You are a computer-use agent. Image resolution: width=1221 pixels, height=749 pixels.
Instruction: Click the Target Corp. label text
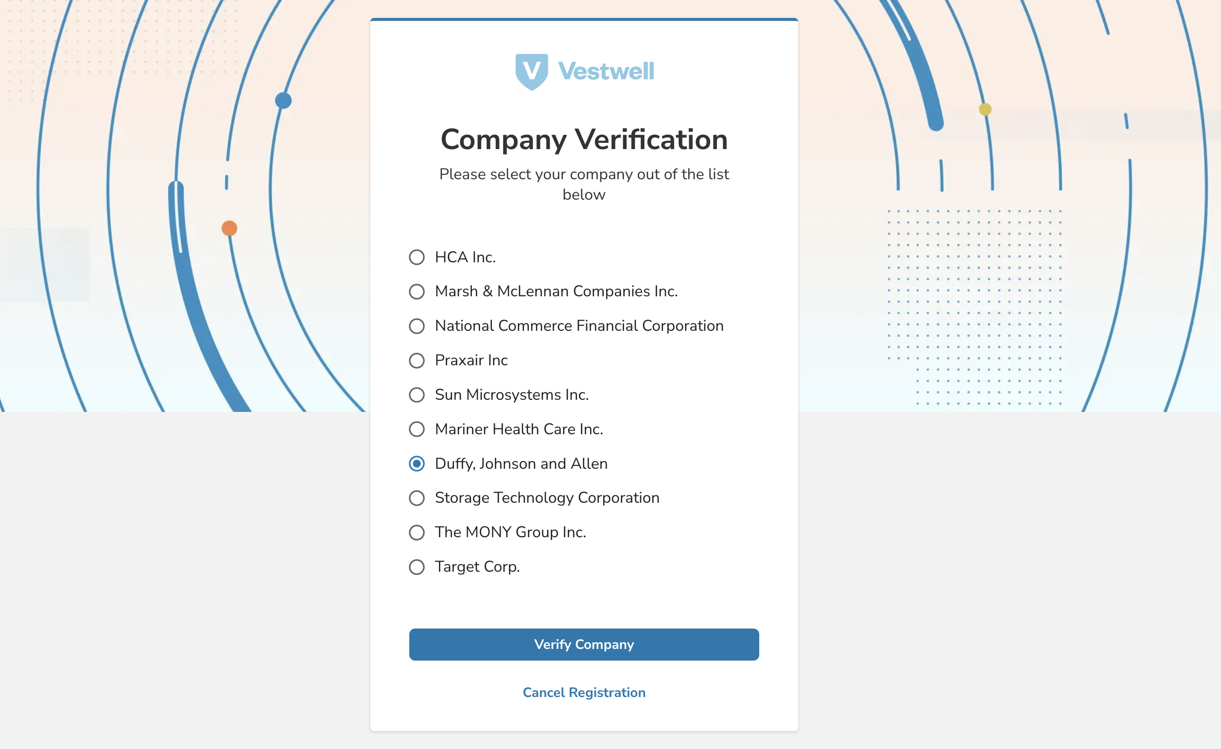pyautogui.click(x=477, y=567)
